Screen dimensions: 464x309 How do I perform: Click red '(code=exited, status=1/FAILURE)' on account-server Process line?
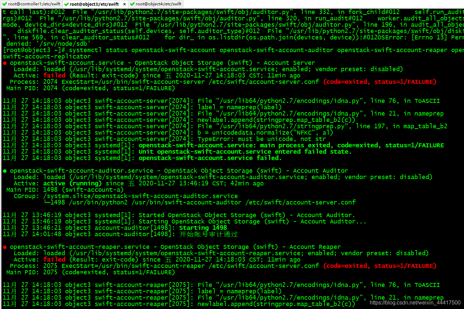(380, 82)
